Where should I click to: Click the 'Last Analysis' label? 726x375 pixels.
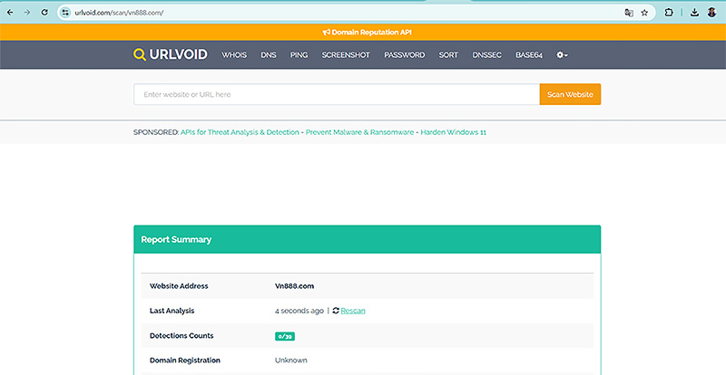[172, 311]
